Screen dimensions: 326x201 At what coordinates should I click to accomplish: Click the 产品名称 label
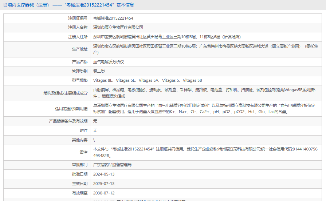[x=80, y=62]
